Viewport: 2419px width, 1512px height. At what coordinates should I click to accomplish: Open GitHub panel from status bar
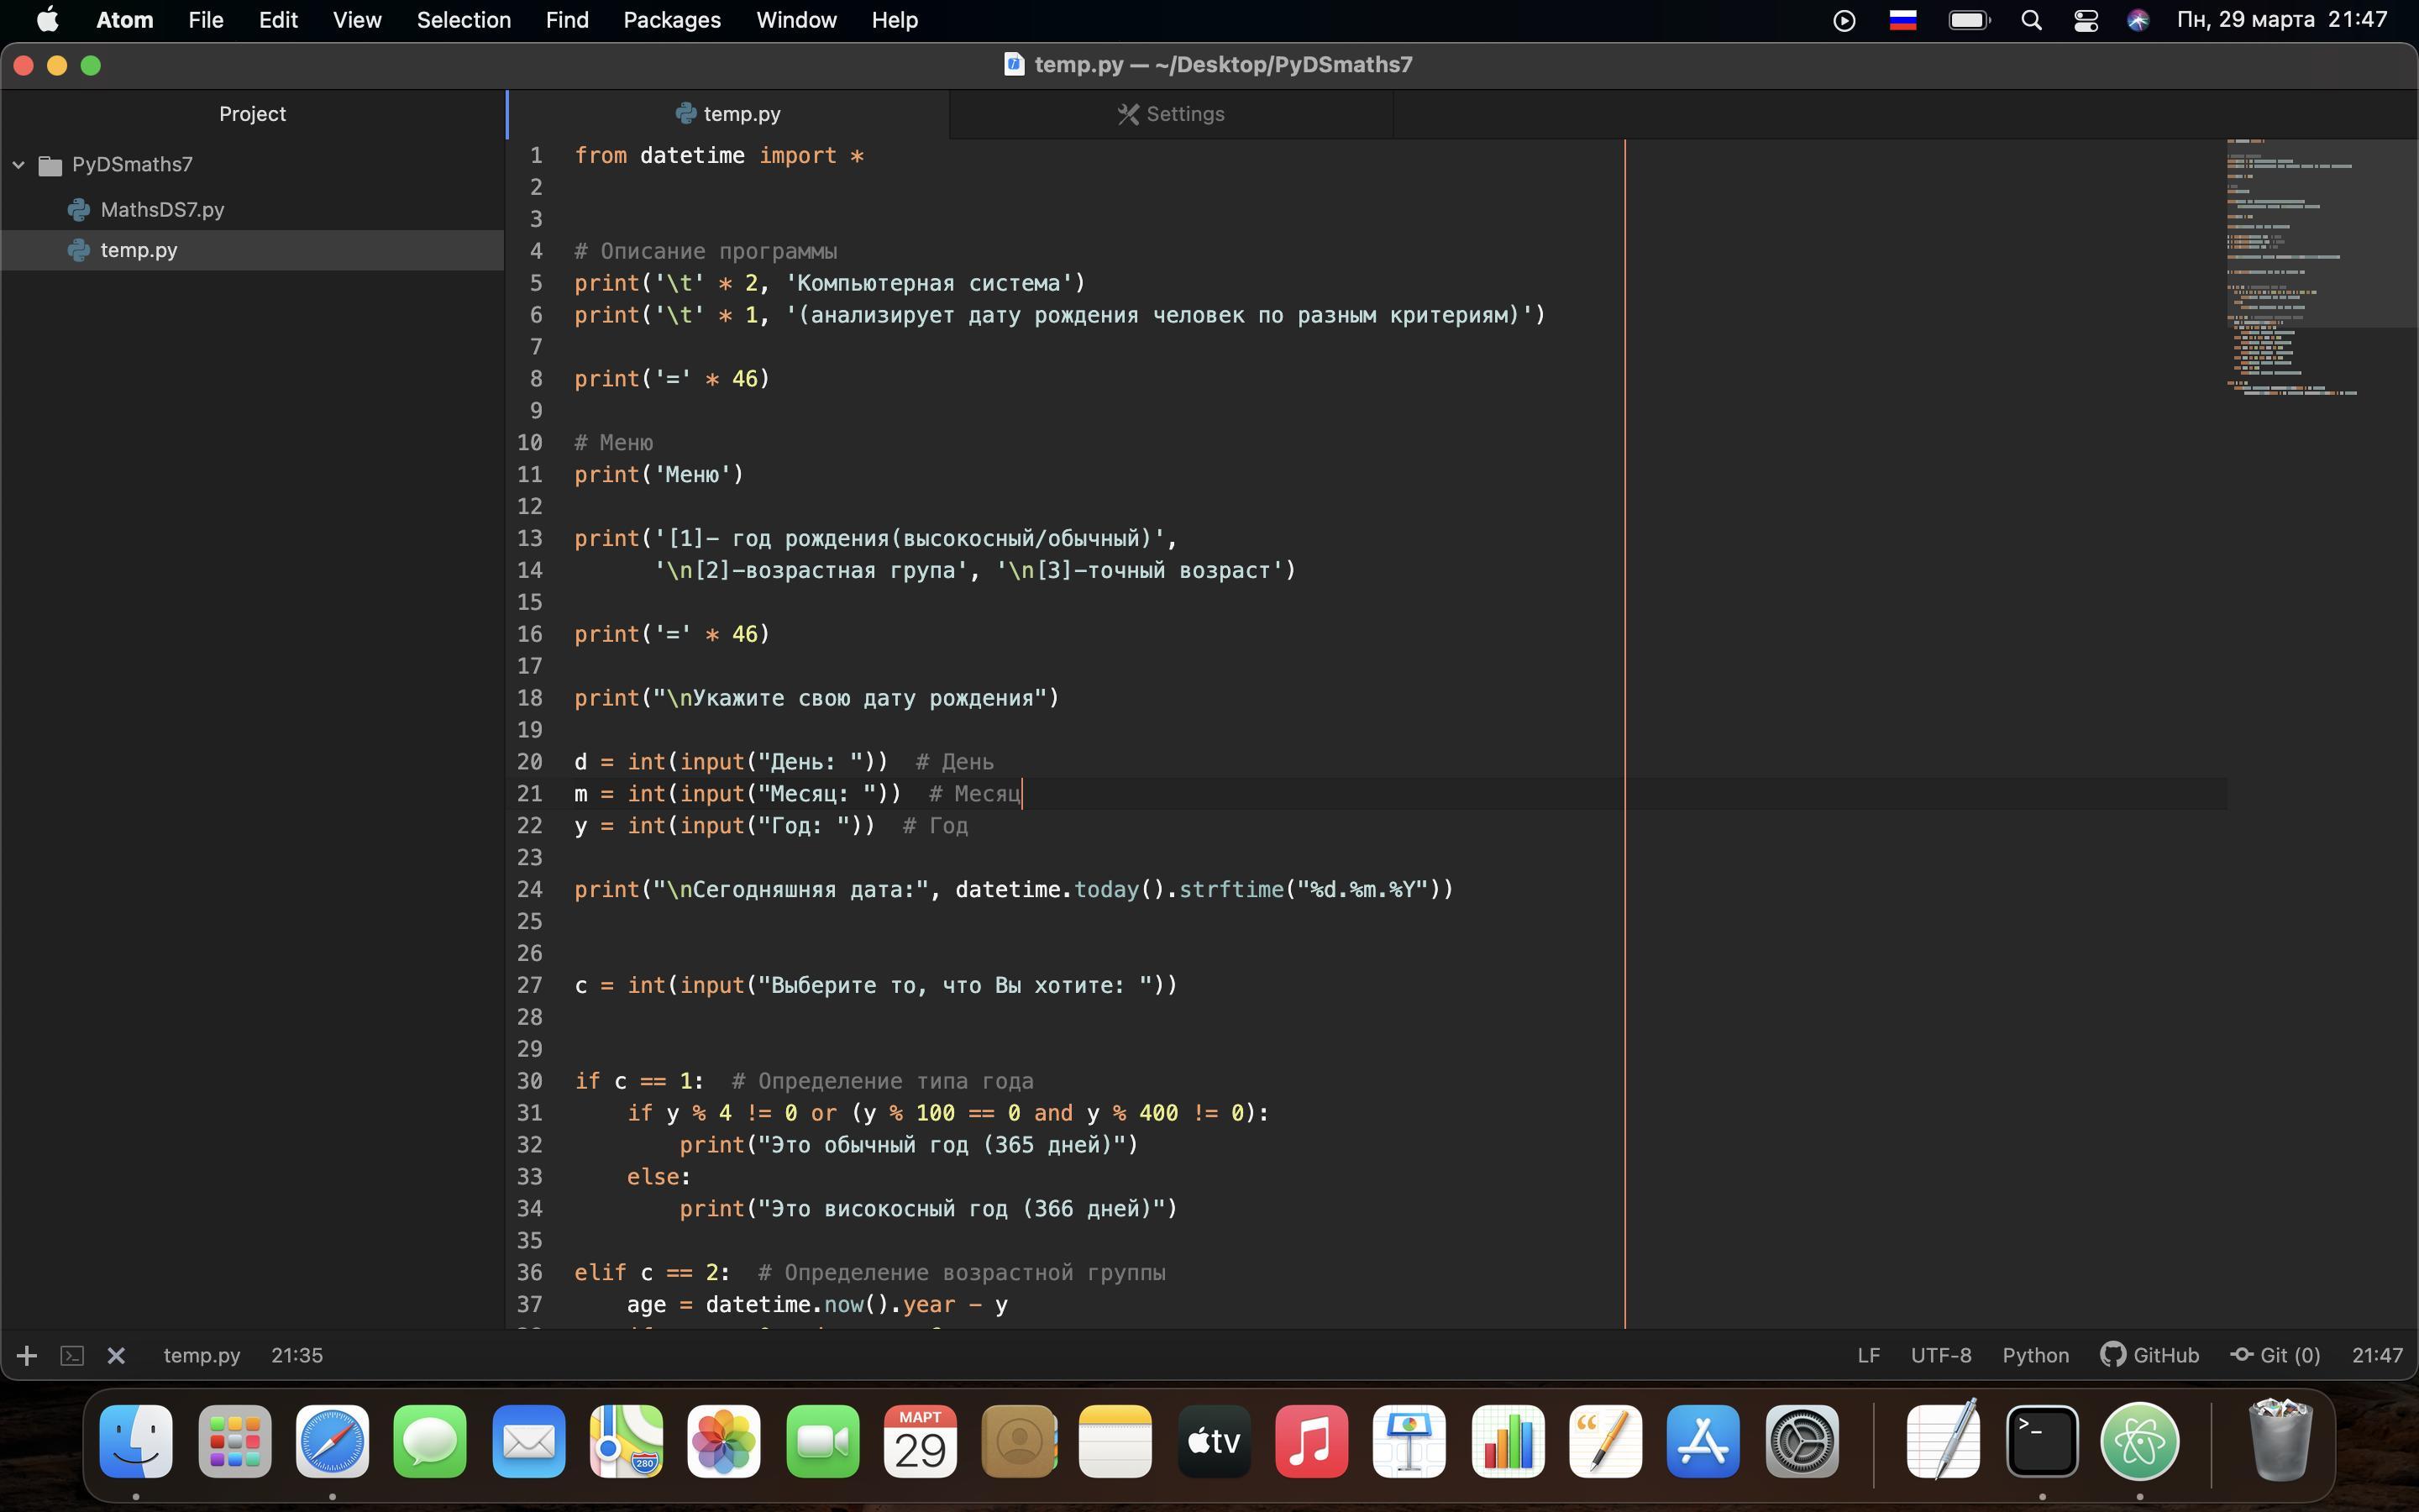pos(2149,1355)
